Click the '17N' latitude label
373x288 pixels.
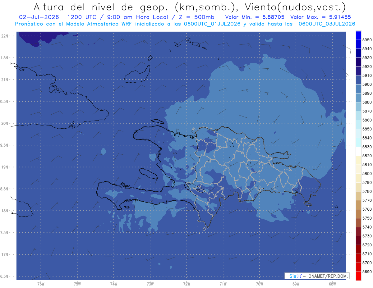click(x=5, y=254)
